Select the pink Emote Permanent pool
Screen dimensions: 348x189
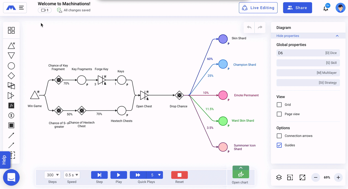223,95
